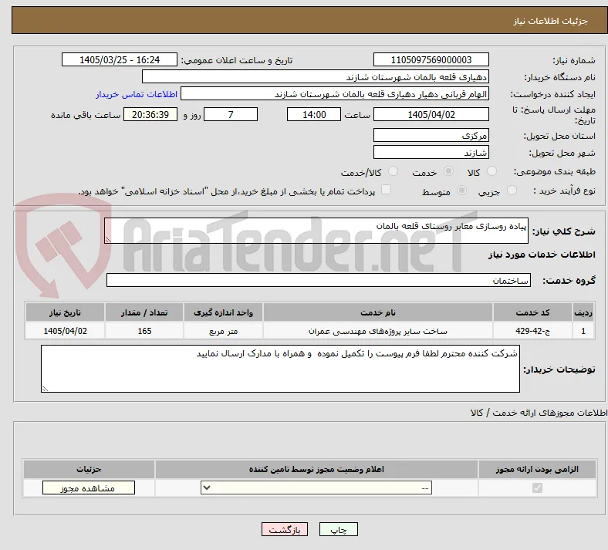Click the response deadline date 1405/04/02 field
This screenshot has width=608, height=550.
click(431, 114)
